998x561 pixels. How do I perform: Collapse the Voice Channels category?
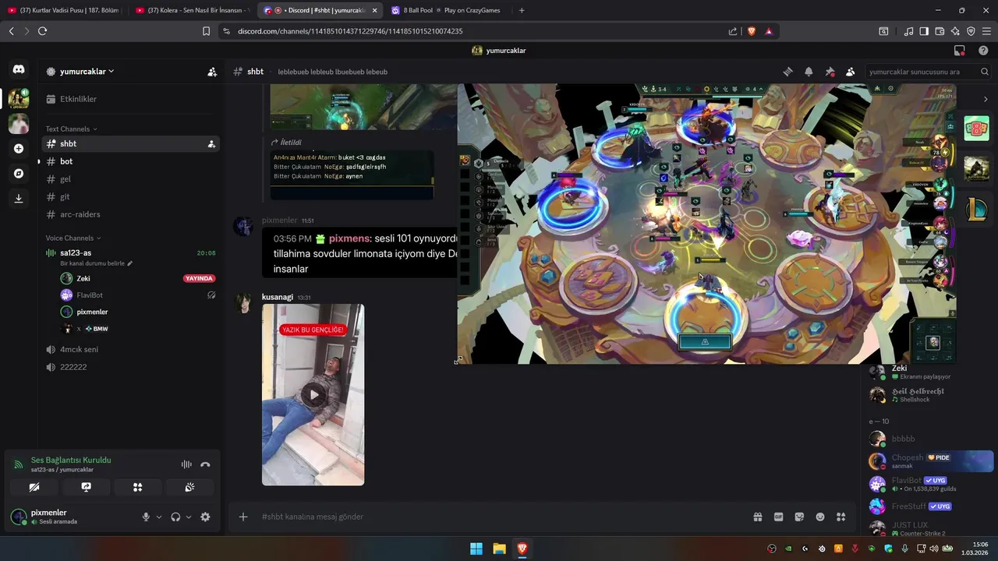tap(74, 238)
